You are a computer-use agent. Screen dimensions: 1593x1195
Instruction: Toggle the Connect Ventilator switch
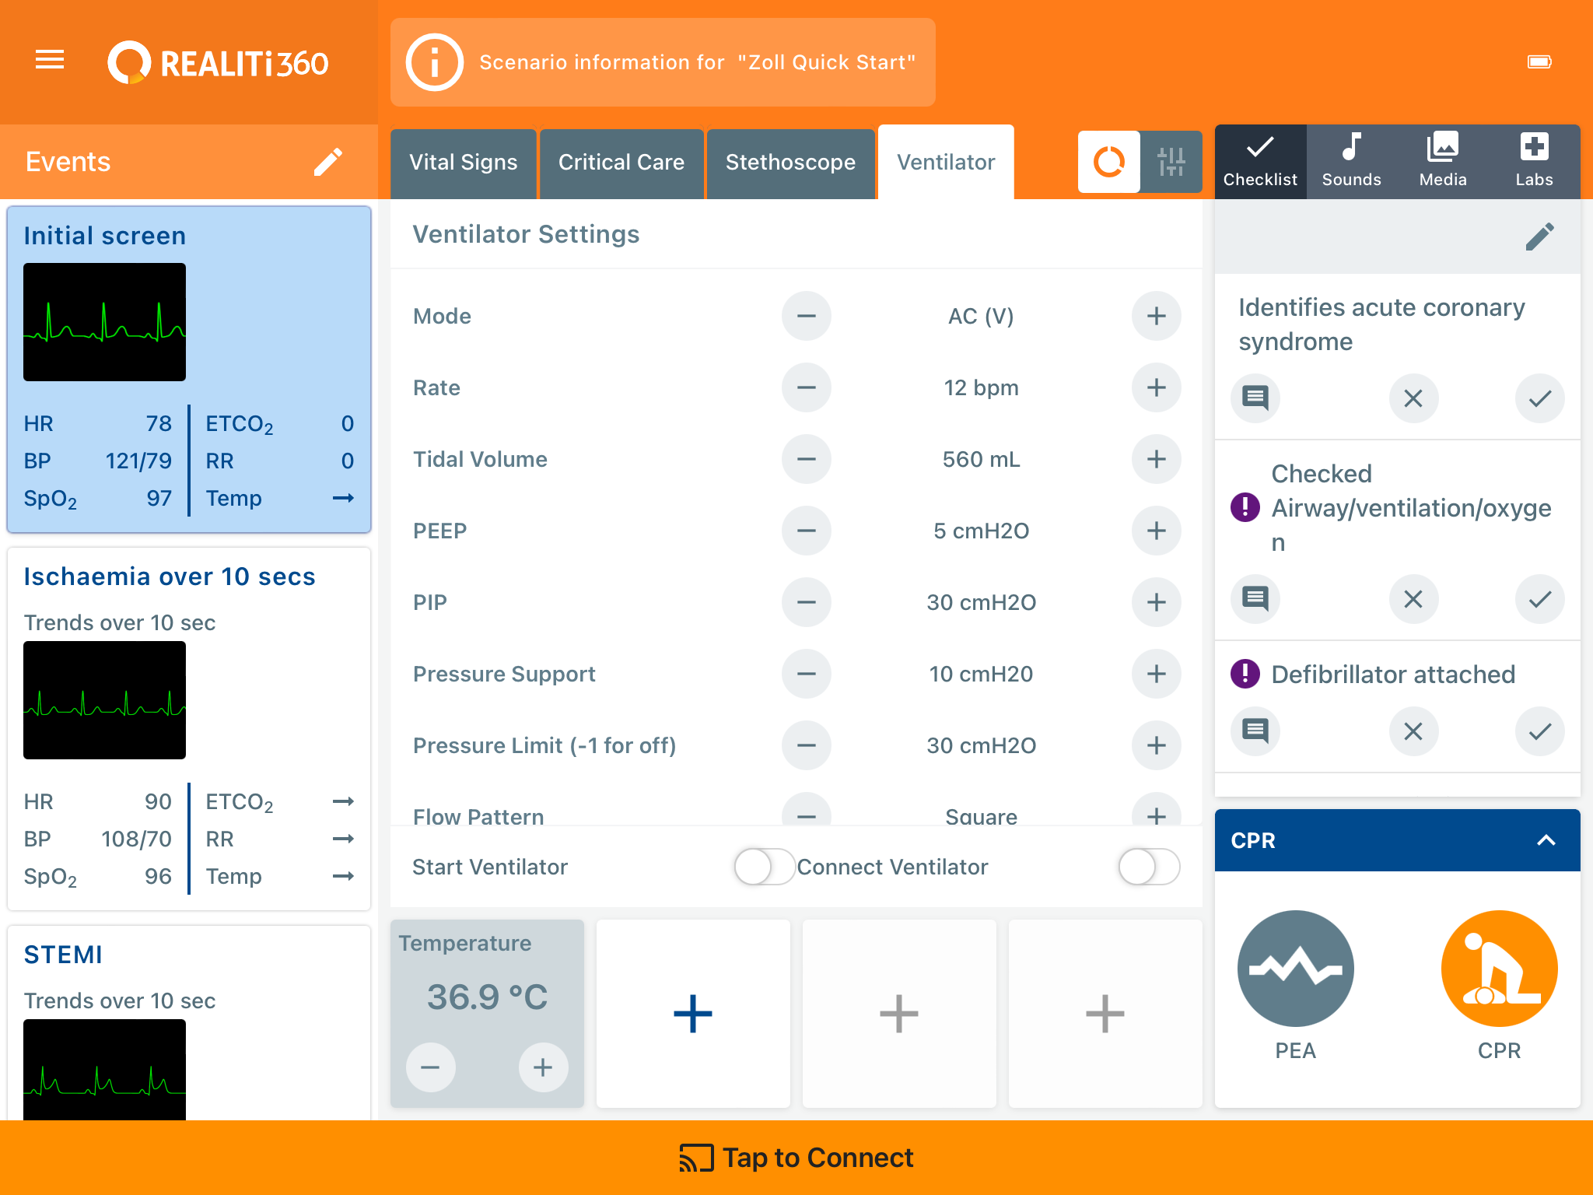click(x=1148, y=865)
